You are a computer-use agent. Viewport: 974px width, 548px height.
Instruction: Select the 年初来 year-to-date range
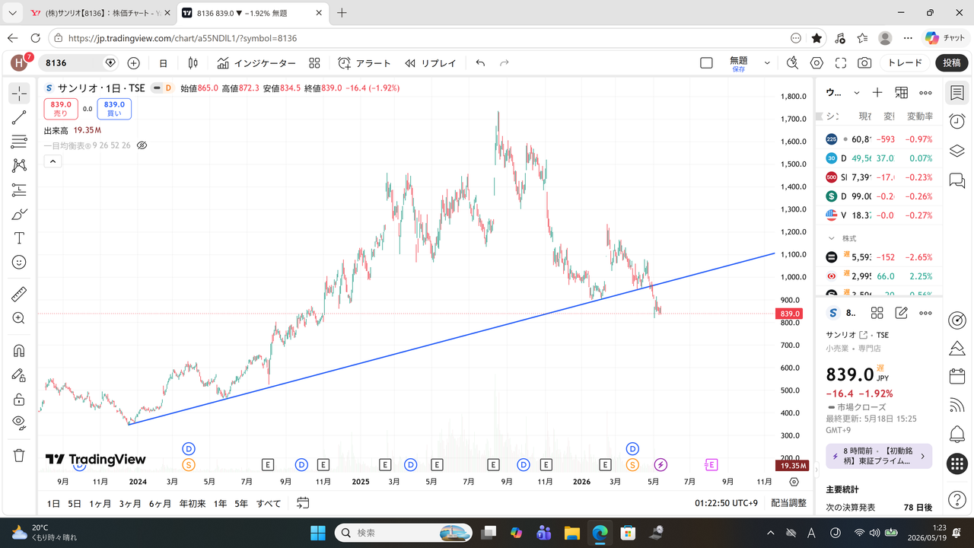pos(193,503)
